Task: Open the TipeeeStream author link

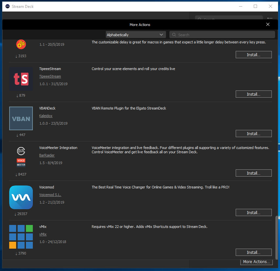Action: [x=50, y=76]
